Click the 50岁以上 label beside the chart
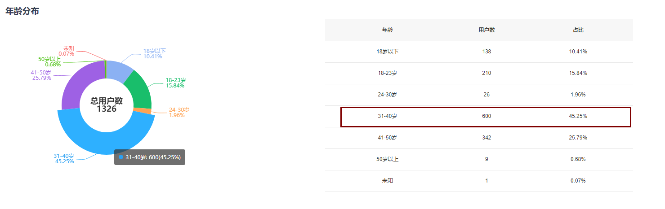The width and height of the screenshot is (665, 209). pyautogui.click(x=49, y=59)
